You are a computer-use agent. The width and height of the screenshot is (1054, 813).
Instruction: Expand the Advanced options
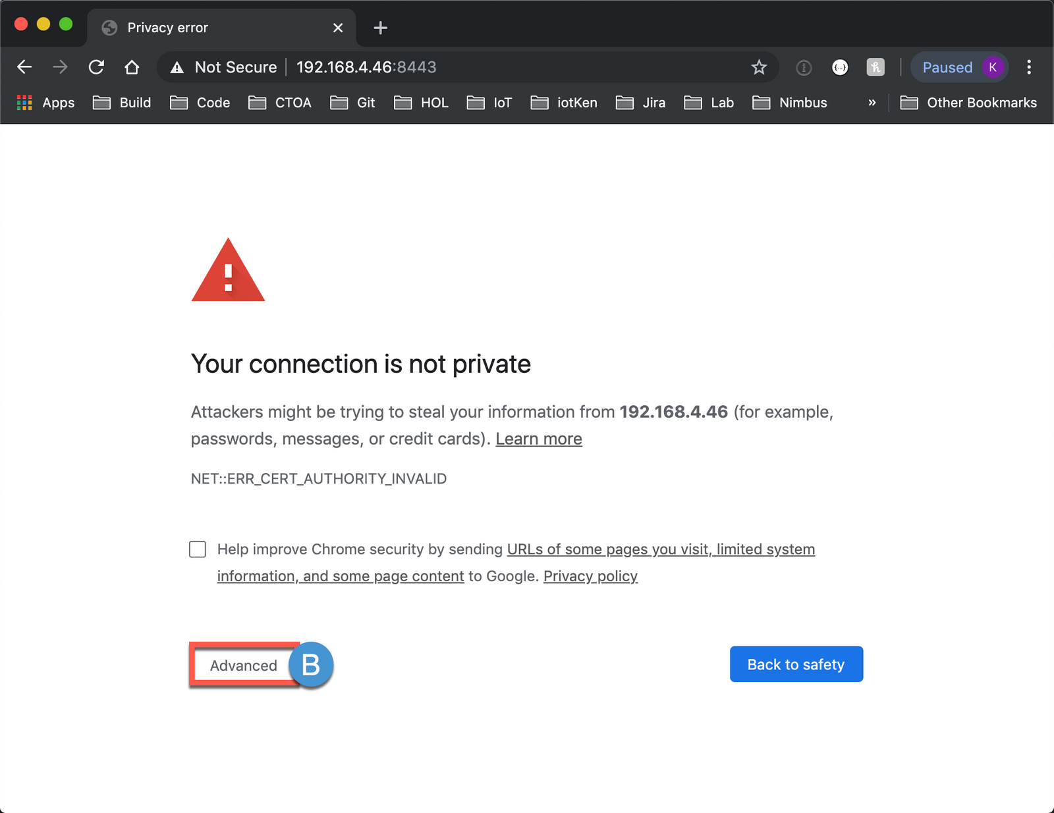click(243, 665)
